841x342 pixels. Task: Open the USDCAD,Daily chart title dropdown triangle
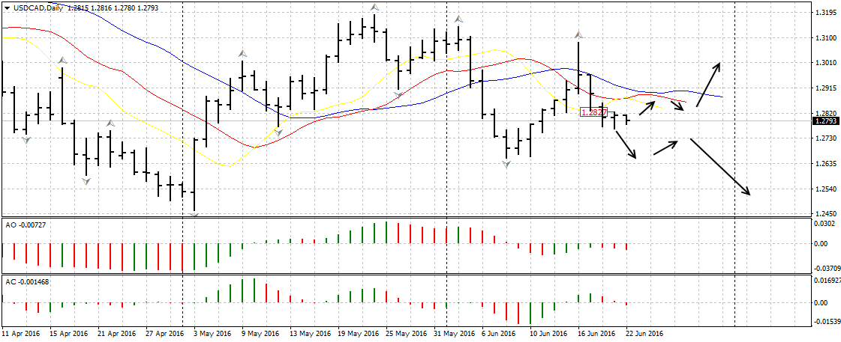7,7
